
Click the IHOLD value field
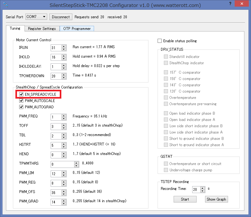[x=56, y=57]
